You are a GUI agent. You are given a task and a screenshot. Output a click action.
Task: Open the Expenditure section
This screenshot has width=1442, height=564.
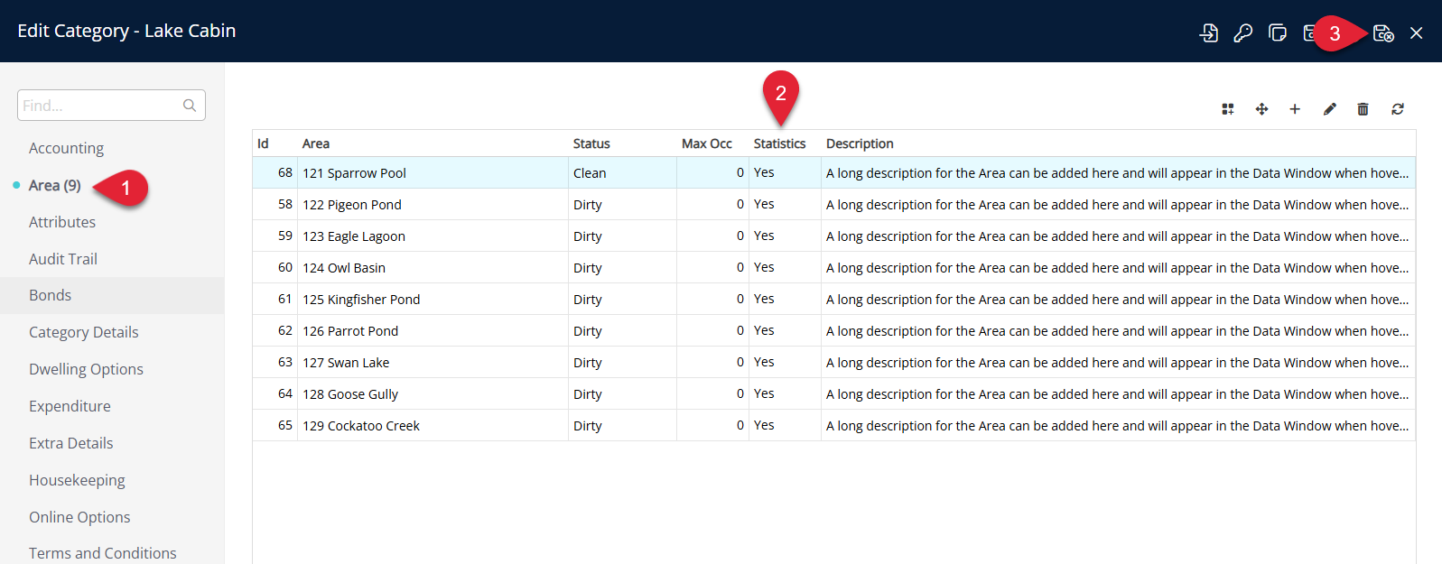pos(70,406)
